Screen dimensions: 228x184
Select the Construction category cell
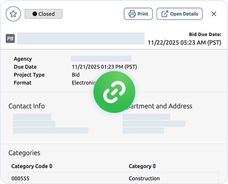coord(144,178)
